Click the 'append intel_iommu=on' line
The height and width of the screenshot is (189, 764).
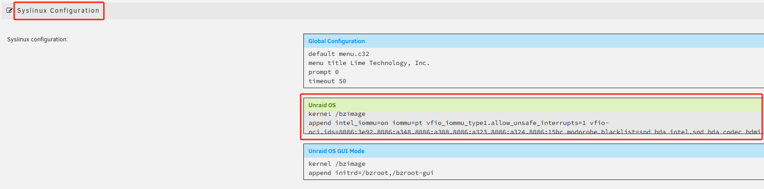tap(458, 123)
